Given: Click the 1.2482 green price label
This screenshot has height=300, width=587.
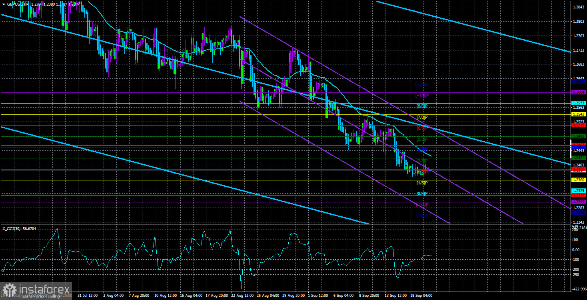Looking at the screenshot, I should [x=579, y=136].
